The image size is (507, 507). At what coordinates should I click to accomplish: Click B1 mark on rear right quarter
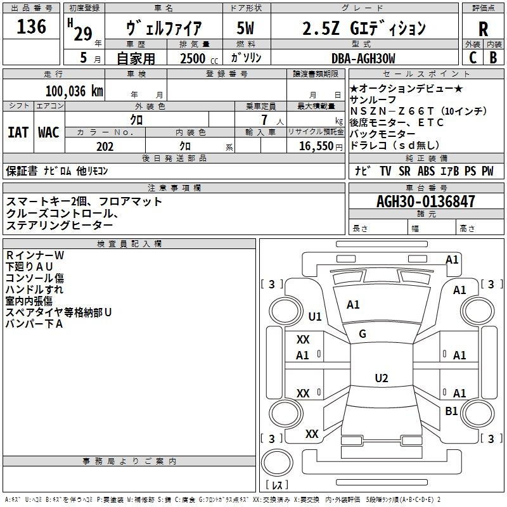coord(451,411)
